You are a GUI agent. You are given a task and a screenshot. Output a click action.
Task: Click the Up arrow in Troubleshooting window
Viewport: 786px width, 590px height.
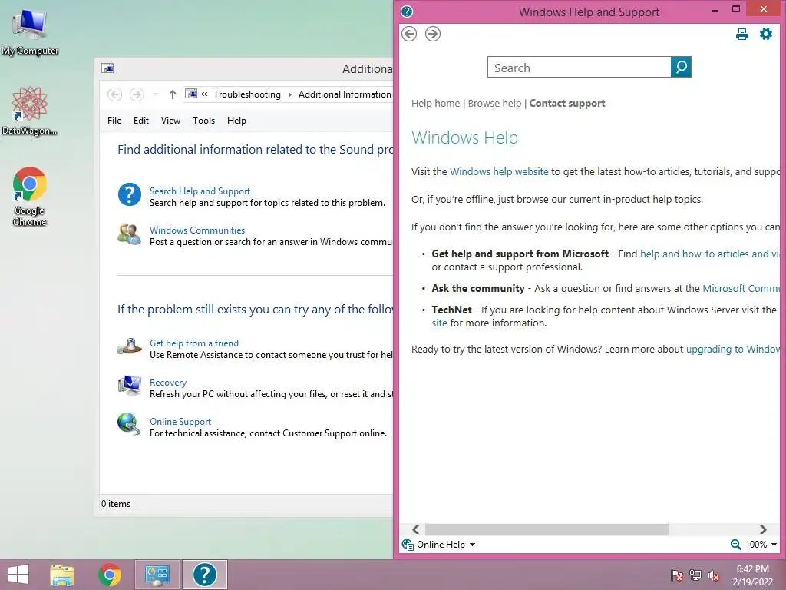(x=173, y=94)
